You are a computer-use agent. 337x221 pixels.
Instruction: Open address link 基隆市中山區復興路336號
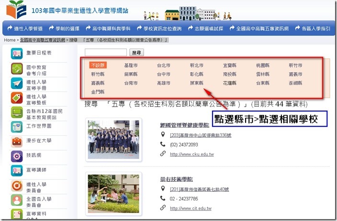(201, 135)
